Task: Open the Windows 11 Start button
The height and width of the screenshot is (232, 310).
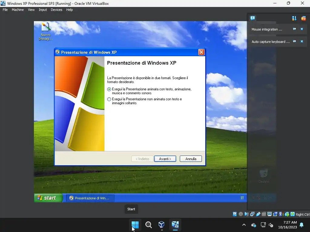Action: pos(135,225)
